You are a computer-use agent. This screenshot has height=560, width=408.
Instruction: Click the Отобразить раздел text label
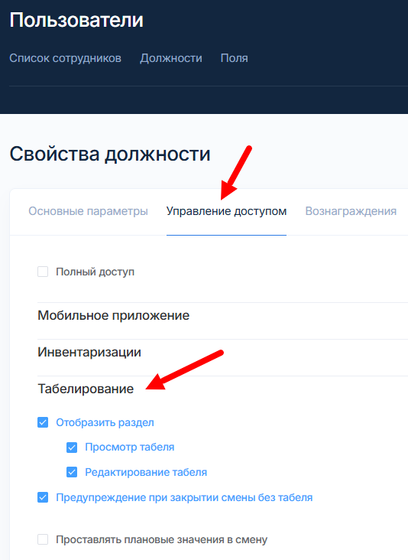(x=105, y=422)
